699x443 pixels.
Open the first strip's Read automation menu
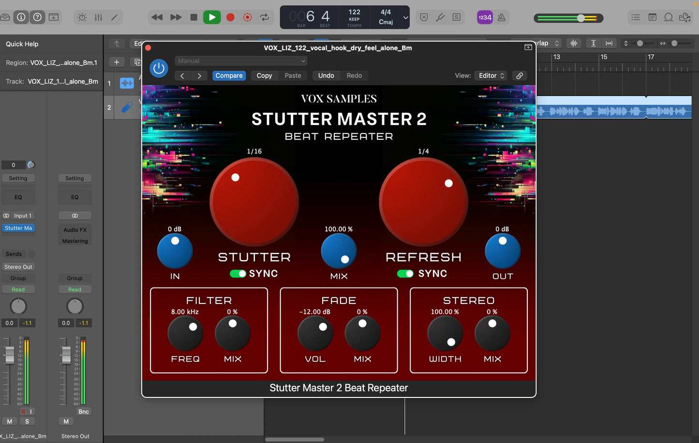pos(18,290)
